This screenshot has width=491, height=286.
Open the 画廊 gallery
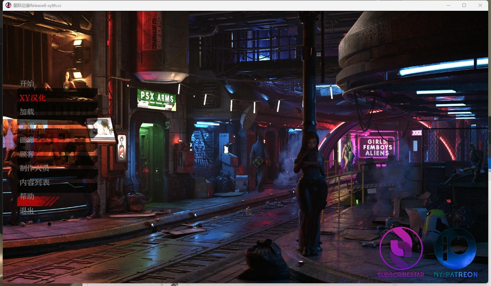point(27,140)
